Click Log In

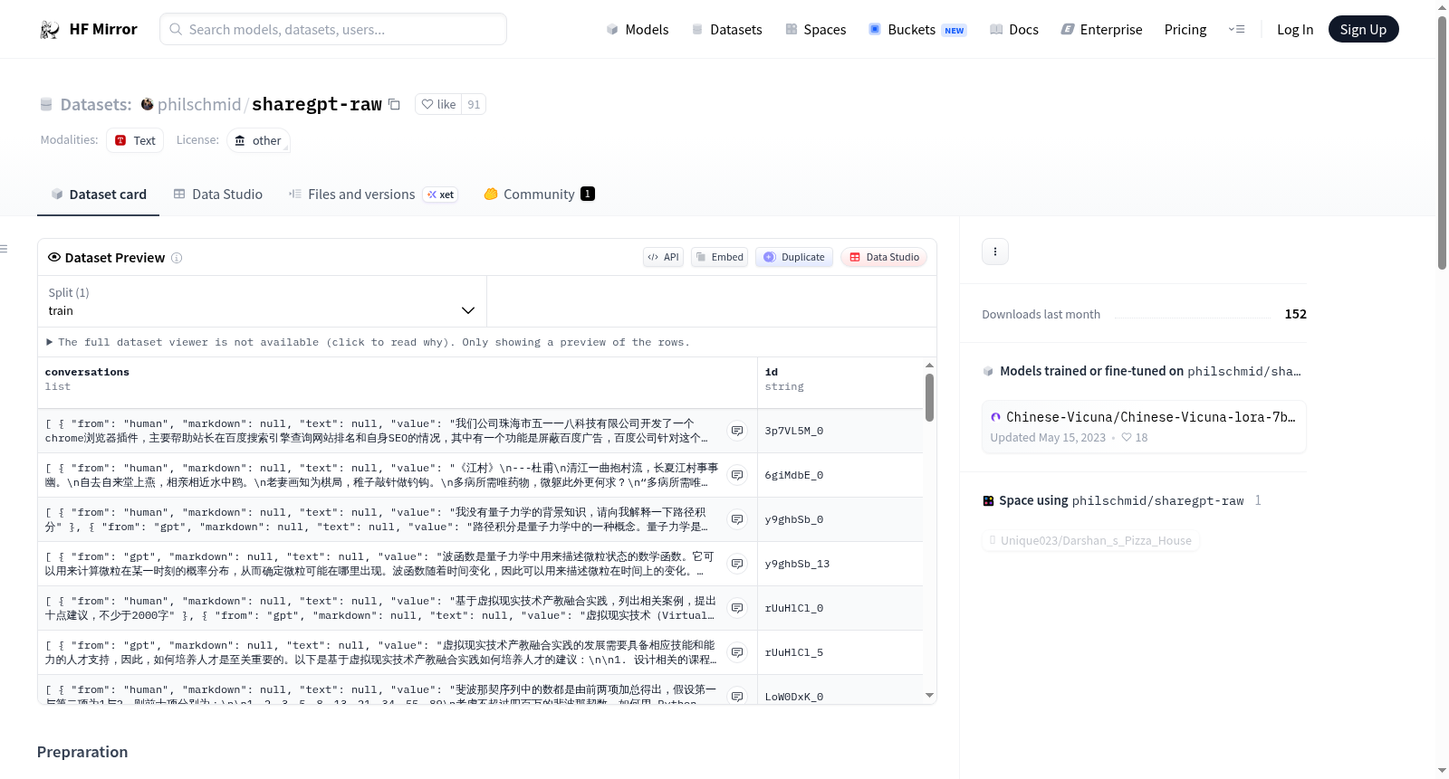point(1294,30)
